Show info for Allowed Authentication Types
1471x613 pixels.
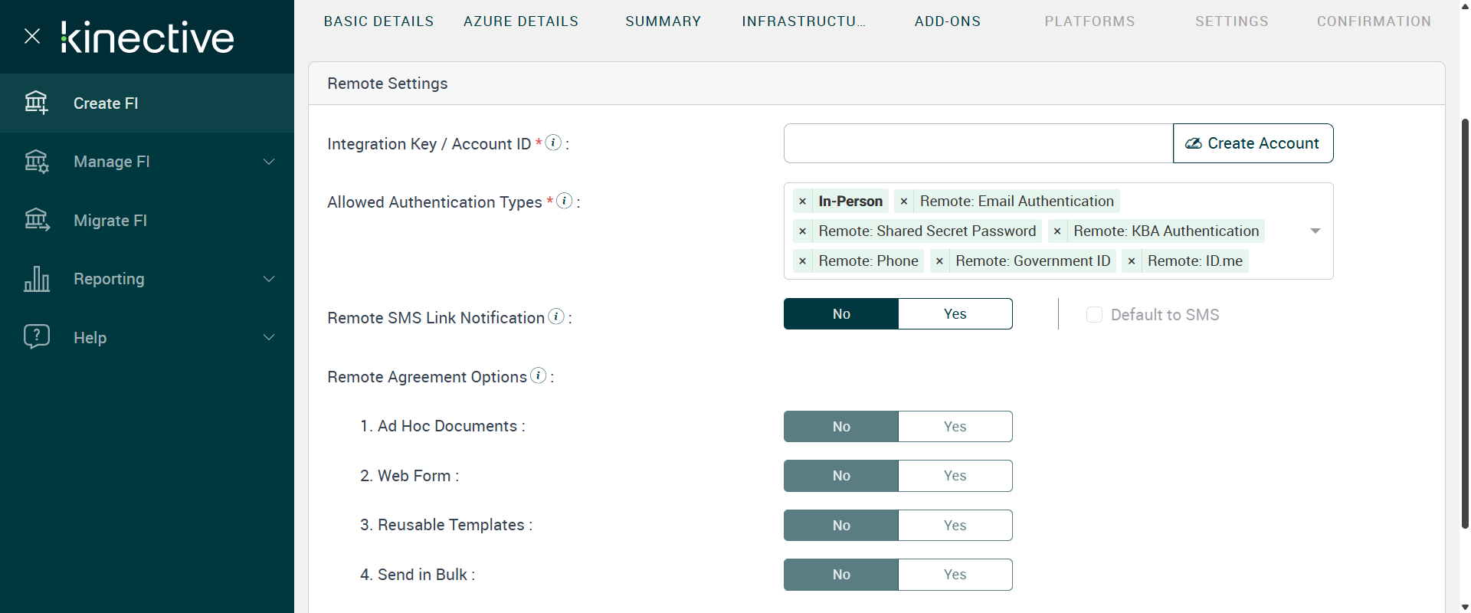click(x=565, y=201)
